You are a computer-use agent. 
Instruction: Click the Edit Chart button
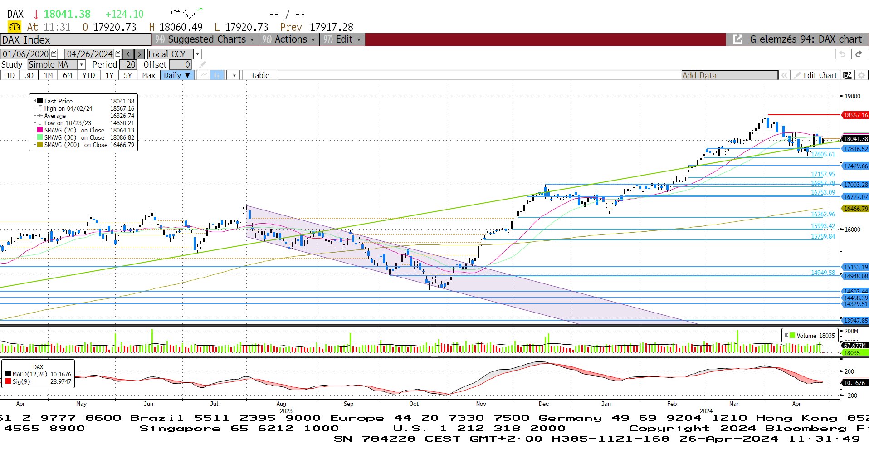[x=815, y=75]
